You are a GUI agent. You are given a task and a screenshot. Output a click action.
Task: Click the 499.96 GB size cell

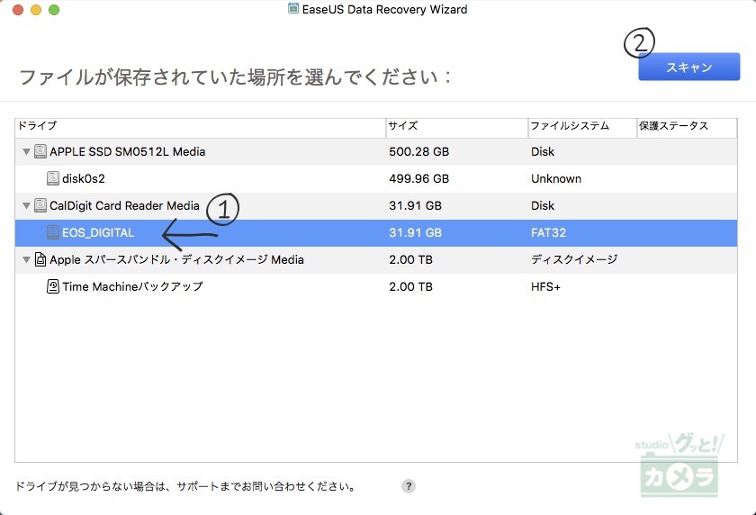pyautogui.click(x=419, y=179)
